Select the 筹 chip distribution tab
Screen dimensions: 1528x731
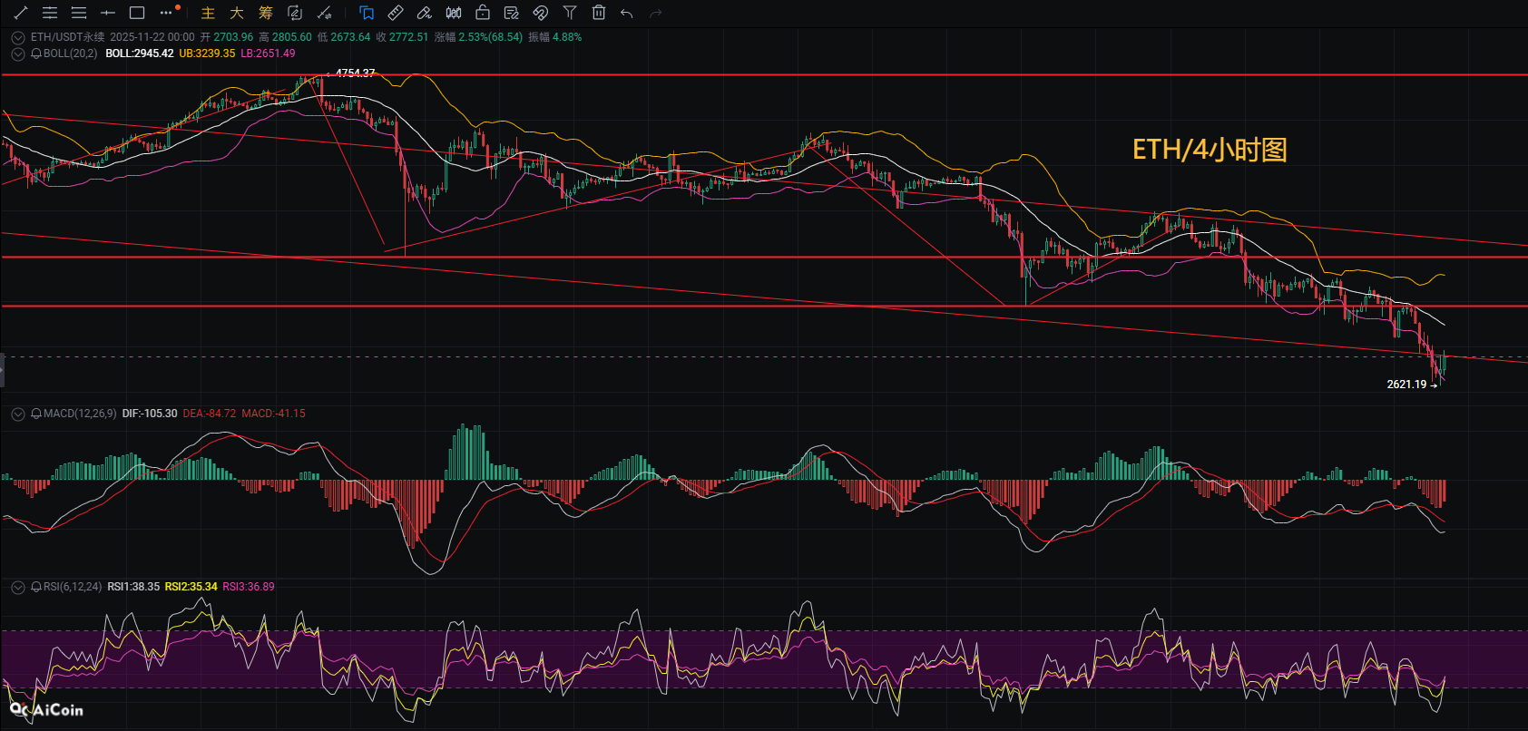(266, 13)
